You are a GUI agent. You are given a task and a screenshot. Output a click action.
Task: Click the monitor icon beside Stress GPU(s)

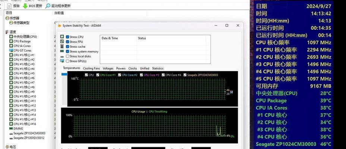click(x=62, y=61)
